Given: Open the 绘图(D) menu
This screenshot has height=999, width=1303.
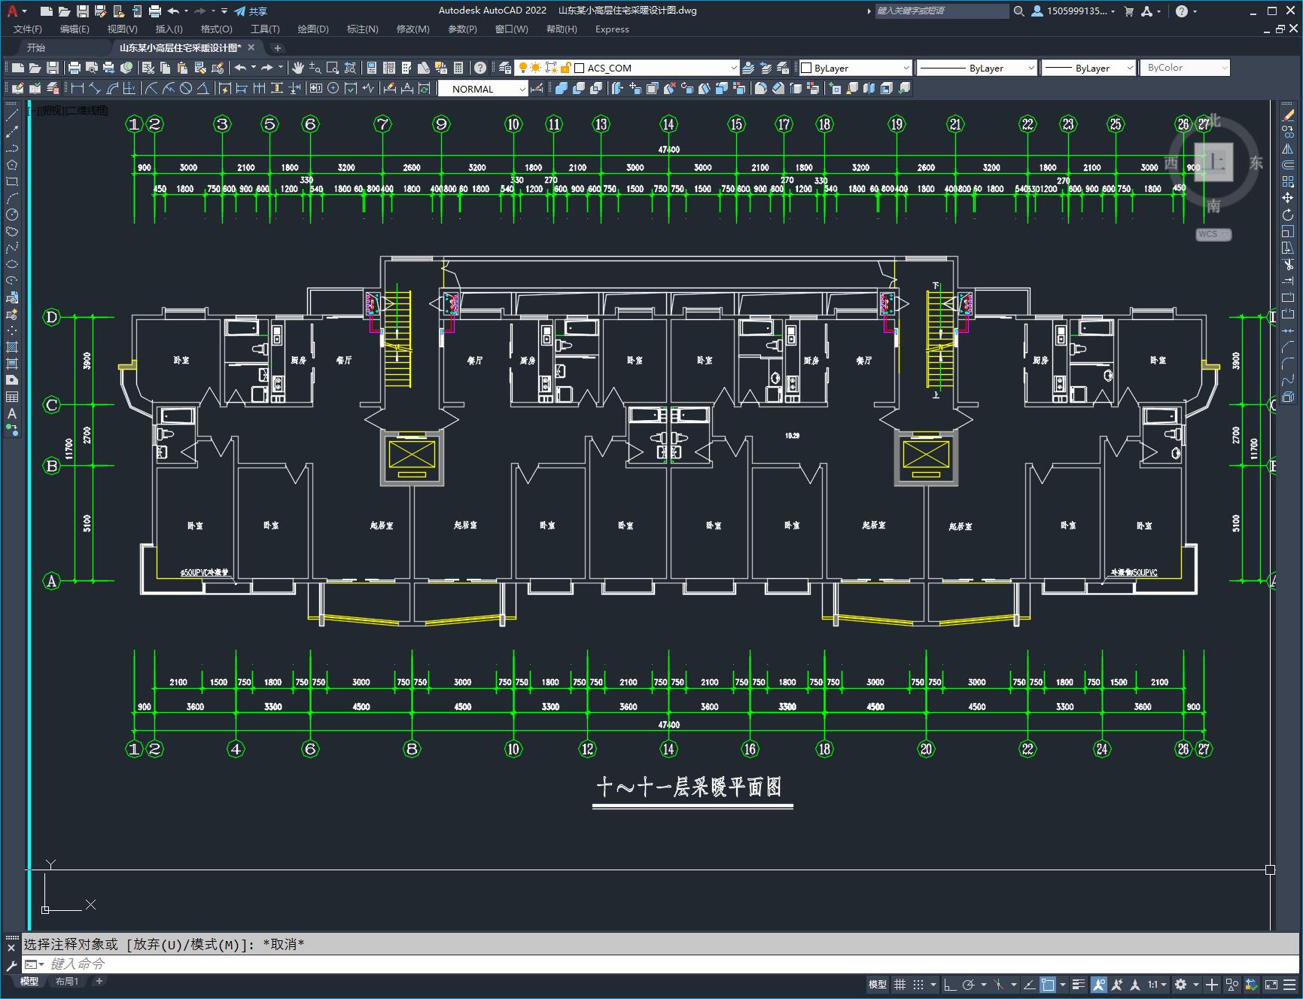Looking at the screenshot, I should (312, 29).
